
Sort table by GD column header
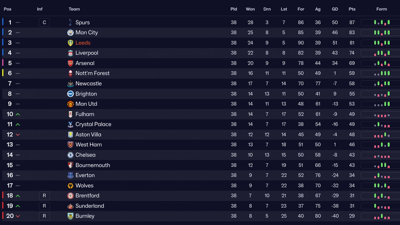pyautogui.click(x=335, y=9)
